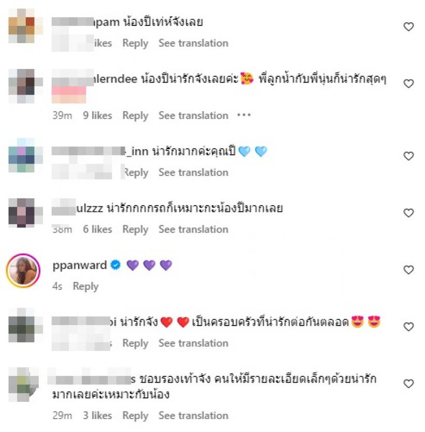425x432 pixels.
Task: See translation of the 'pam' comment
Action: pyautogui.click(x=193, y=43)
